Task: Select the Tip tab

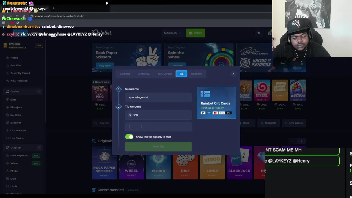Action: [182, 74]
